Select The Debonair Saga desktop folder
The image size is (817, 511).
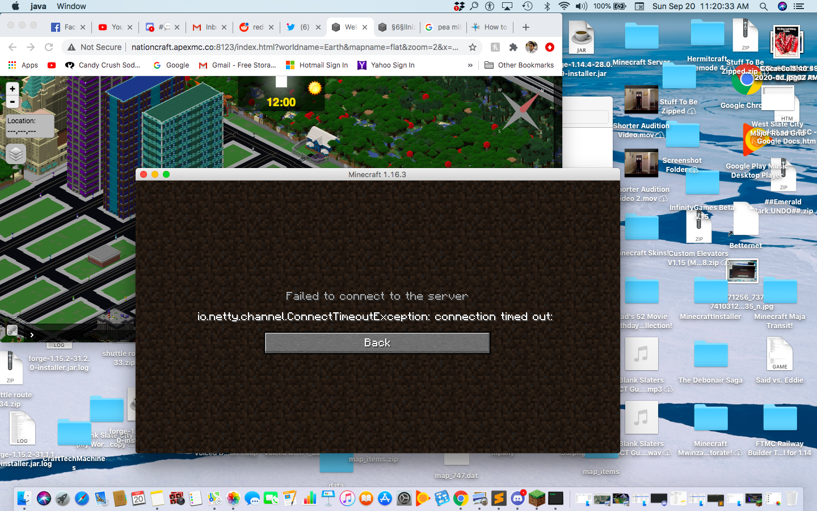(x=710, y=354)
